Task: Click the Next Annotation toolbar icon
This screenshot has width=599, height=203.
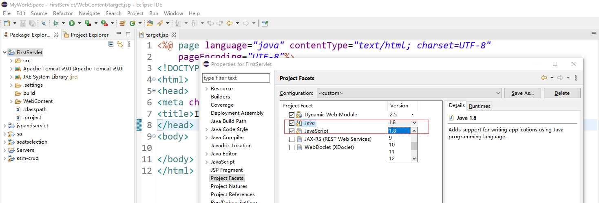Action: coord(179,23)
